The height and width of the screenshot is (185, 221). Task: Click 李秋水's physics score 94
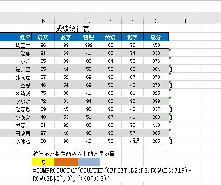89,101
